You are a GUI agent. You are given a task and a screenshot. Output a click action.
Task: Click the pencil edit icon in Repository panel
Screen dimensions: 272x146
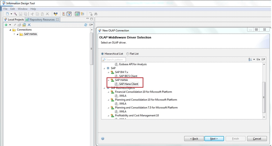pyautogui.click(x=15, y=25)
